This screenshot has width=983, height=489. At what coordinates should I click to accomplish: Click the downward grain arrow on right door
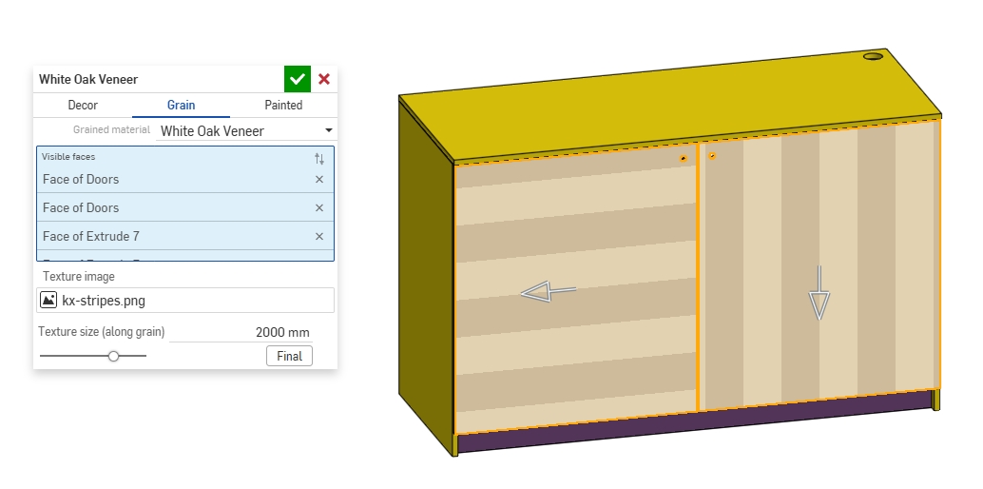tap(819, 293)
